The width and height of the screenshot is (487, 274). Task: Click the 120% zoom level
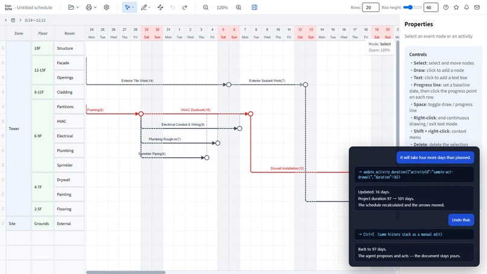coord(222,7)
